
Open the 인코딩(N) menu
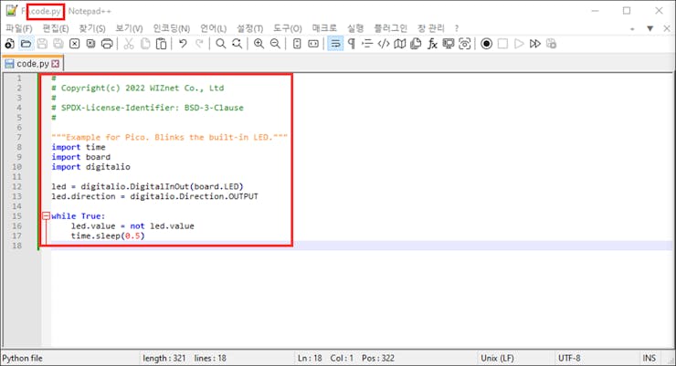172,28
